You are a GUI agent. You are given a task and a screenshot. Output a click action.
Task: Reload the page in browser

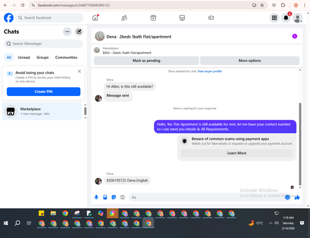click(23, 5)
